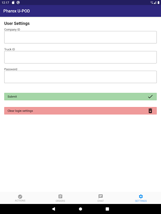This screenshot has width=161, height=214.
Task: Click the Pharox U-POD title
Action: coord(17,11)
